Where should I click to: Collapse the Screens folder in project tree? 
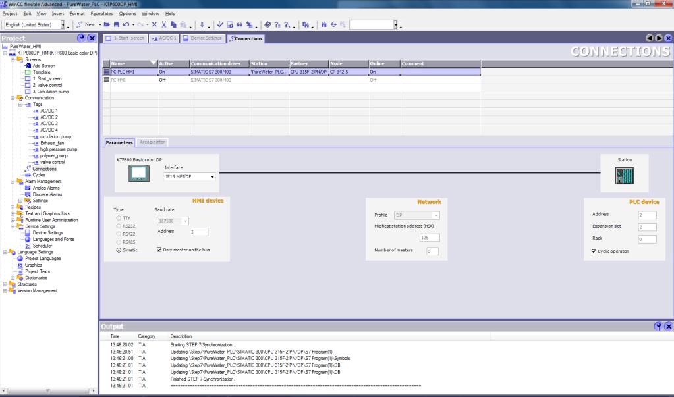13,59
